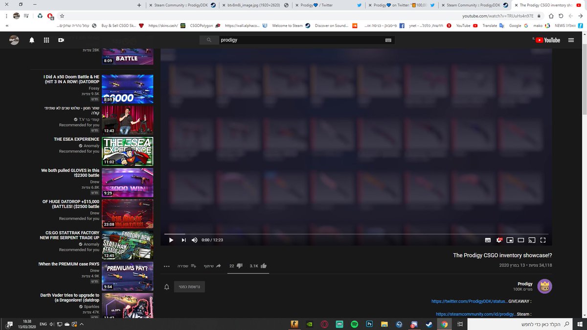Seek on the video progress bar
This screenshot has height=330, width=587.
pyautogui.click(x=356, y=234)
